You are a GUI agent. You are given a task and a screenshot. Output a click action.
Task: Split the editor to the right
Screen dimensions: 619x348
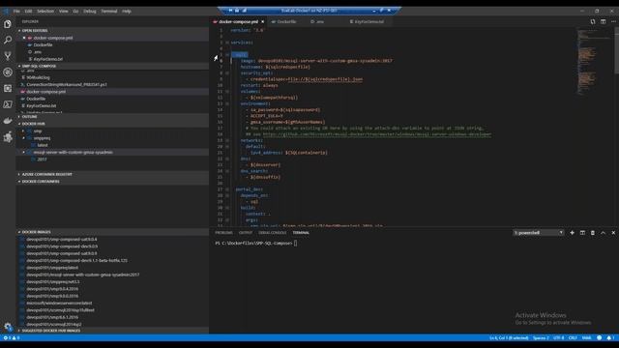[603, 21]
